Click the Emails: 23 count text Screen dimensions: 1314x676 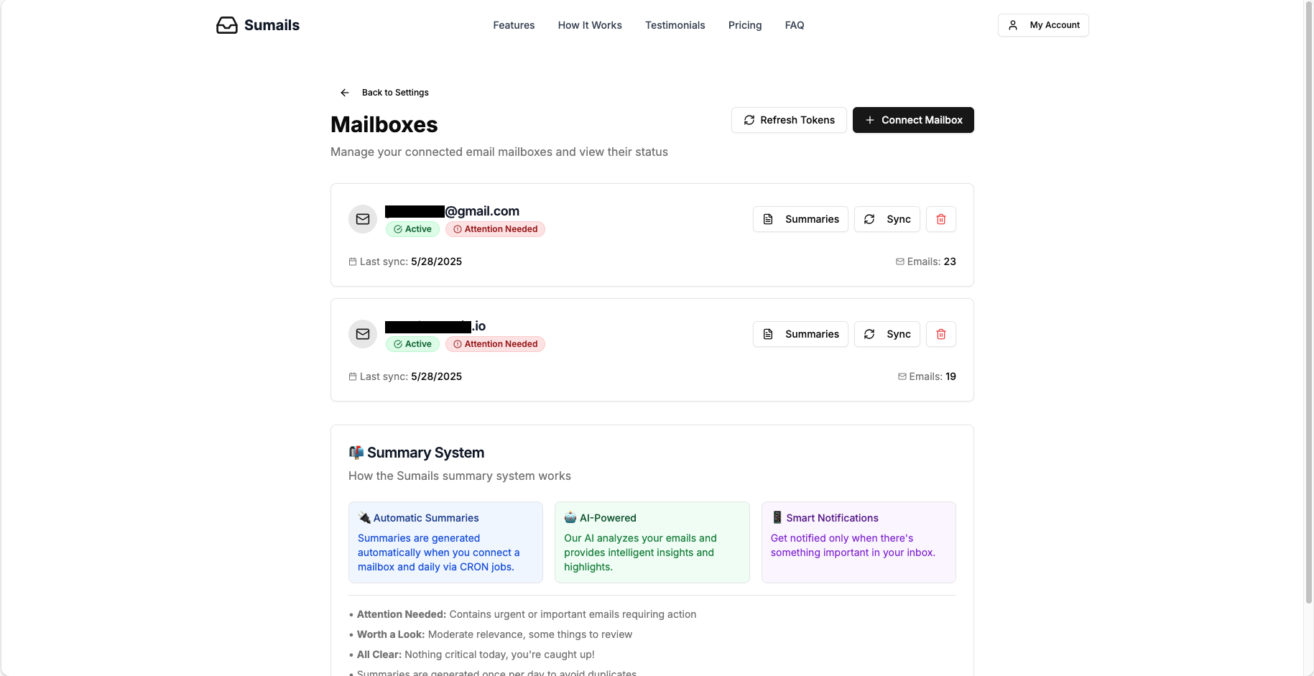tap(931, 261)
